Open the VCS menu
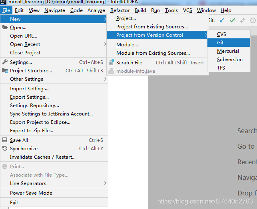This screenshot has width=257, height=209. (x=187, y=10)
